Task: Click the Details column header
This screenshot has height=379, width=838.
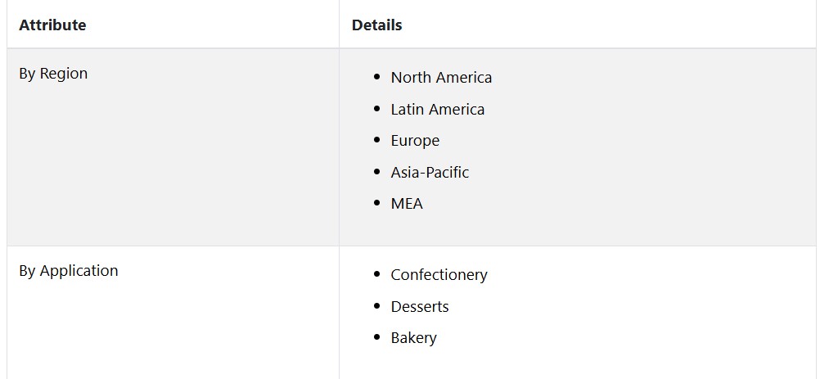Action: pos(376,25)
